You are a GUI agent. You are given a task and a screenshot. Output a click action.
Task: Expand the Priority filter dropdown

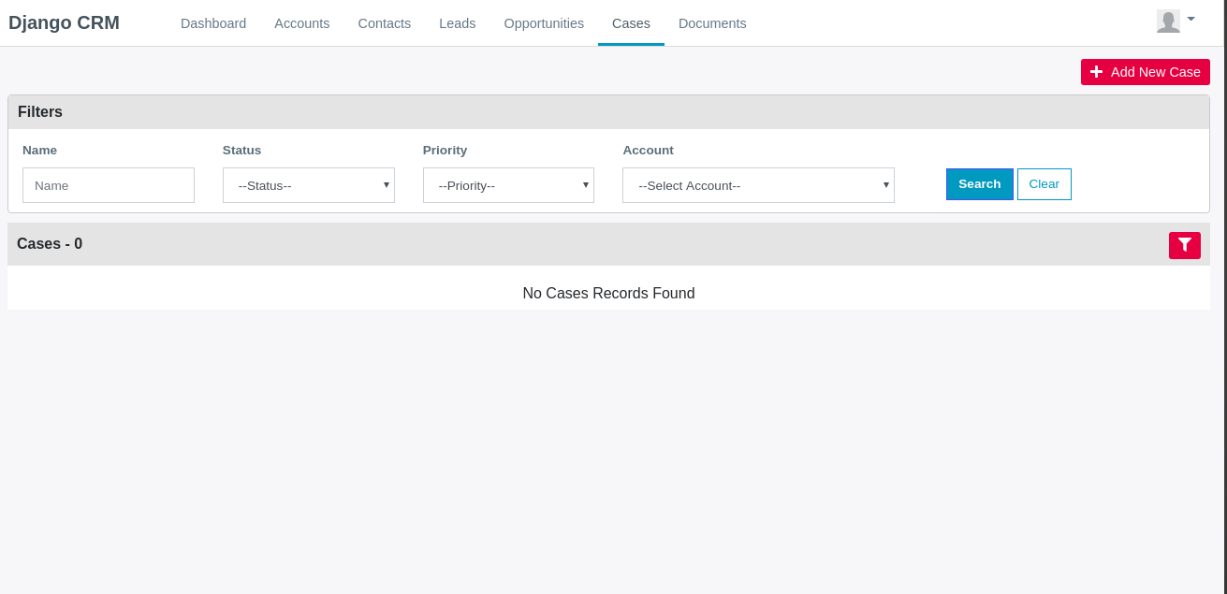[508, 185]
